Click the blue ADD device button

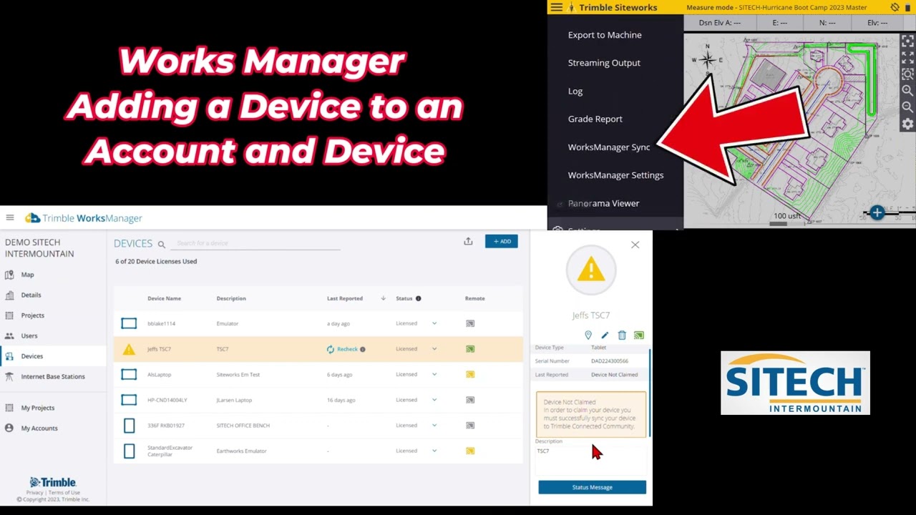click(x=501, y=241)
